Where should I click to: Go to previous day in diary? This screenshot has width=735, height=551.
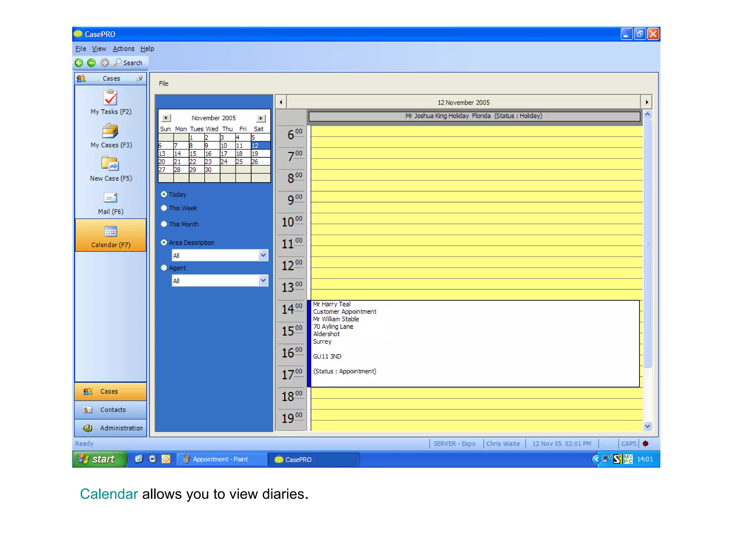pyautogui.click(x=281, y=102)
